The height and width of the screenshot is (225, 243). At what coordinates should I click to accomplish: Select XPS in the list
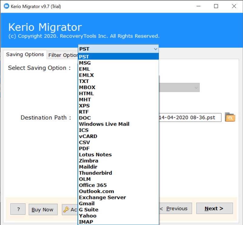click(x=118, y=106)
